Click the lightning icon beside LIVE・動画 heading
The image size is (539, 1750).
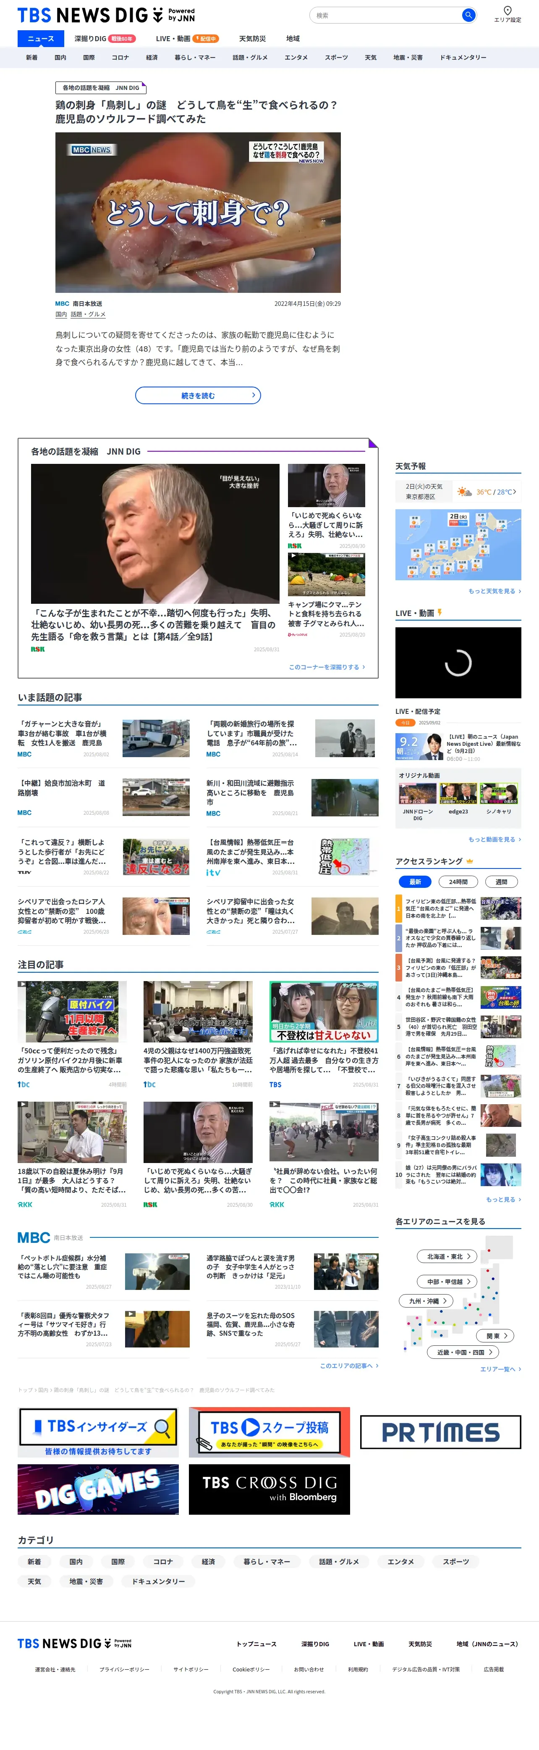coord(440,613)
